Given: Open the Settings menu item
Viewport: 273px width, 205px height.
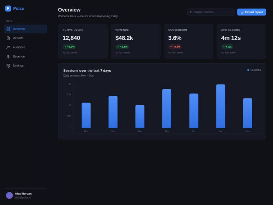Looking at the screenshot, I should click(x=26, y=66).
